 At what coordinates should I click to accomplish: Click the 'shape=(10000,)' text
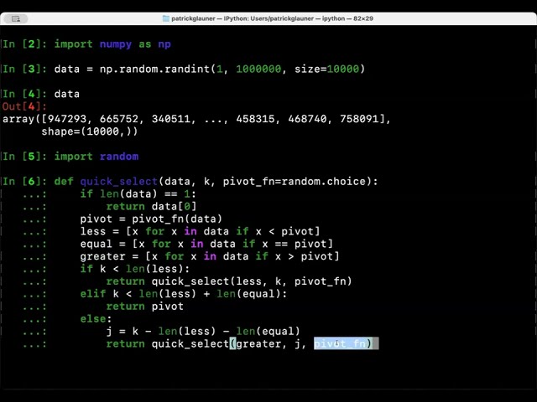click(90, 131)
